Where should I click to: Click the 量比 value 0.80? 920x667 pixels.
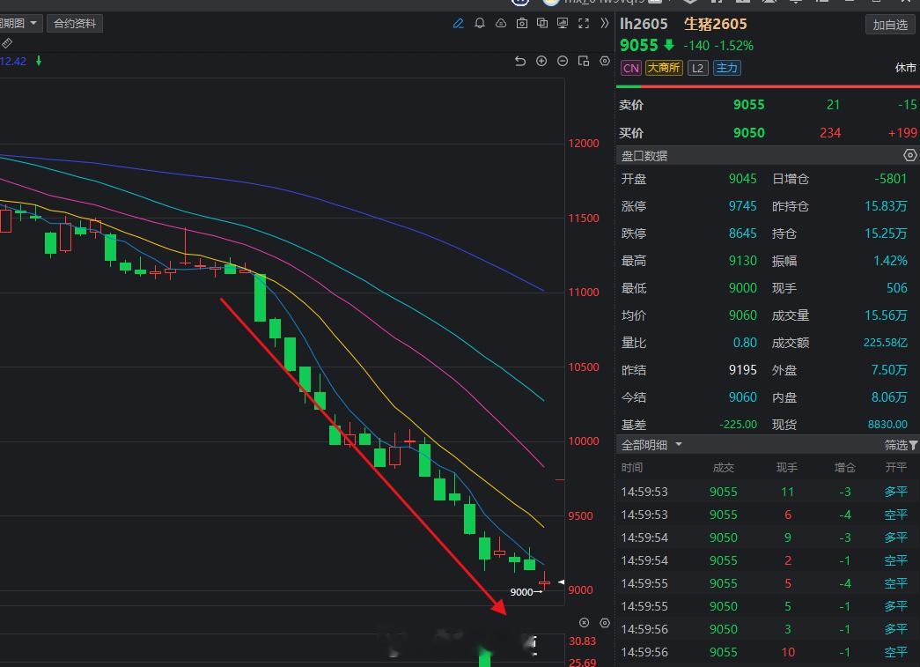click(745, 343)
